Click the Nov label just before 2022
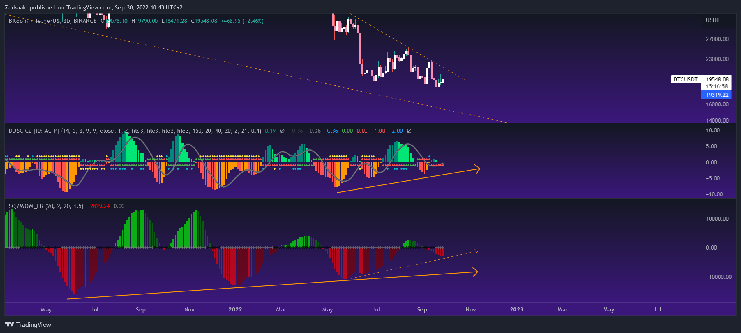 pos(189,309)
